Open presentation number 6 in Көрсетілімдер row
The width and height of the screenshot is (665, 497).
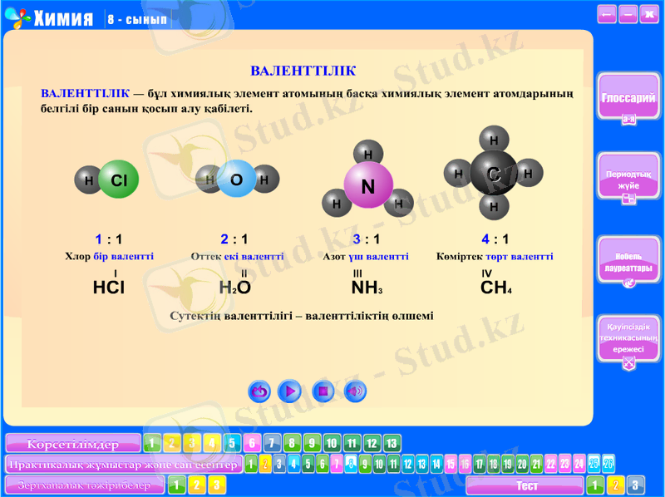coord(252,443)
